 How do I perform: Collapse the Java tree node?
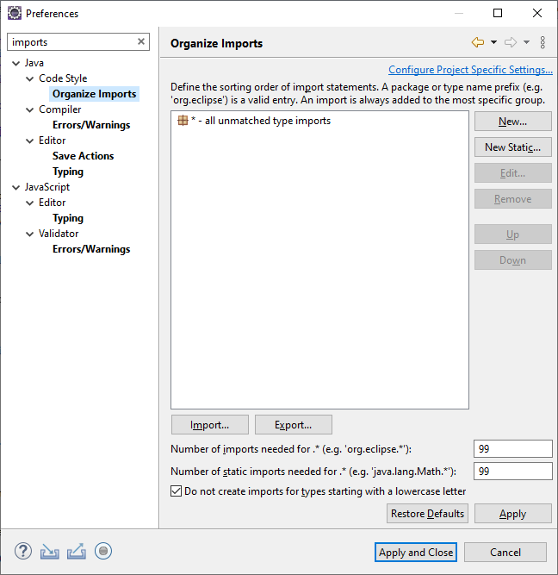point(15,63)
